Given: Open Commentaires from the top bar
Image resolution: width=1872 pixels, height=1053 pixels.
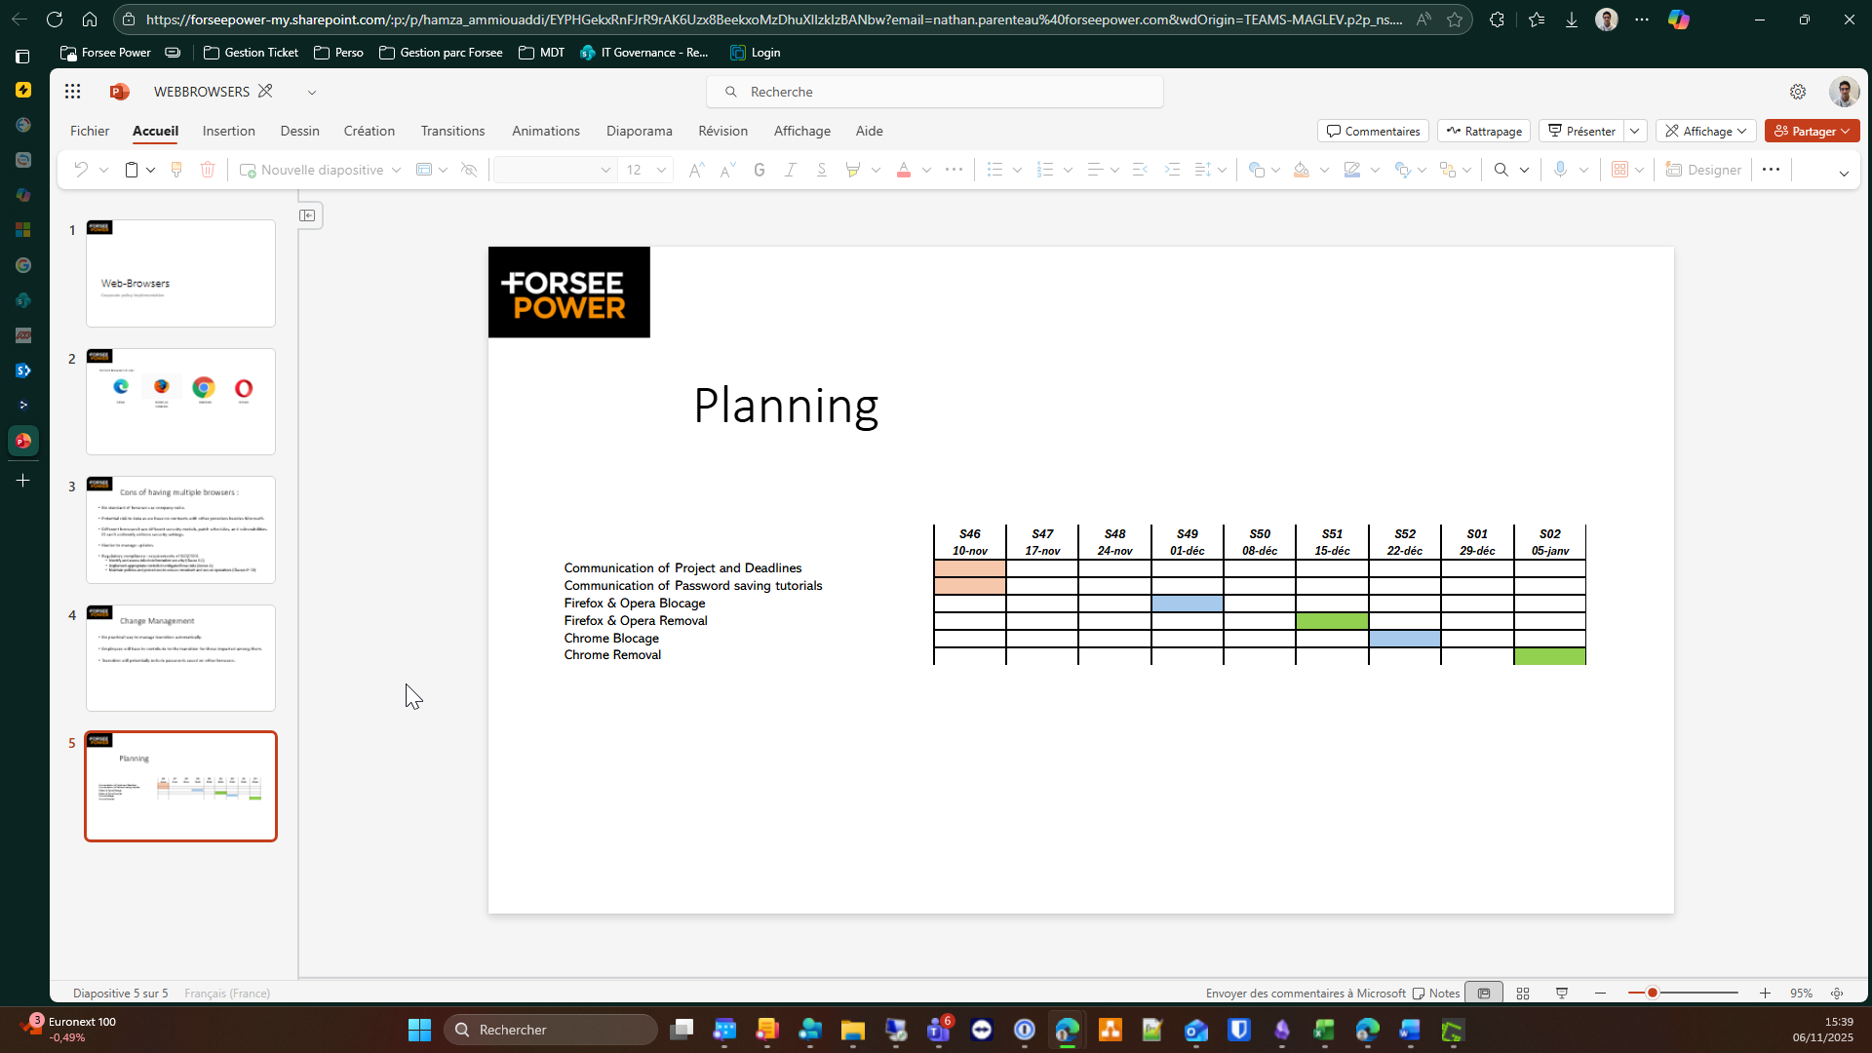Looking at the screenshot, I should (1372, 131).
